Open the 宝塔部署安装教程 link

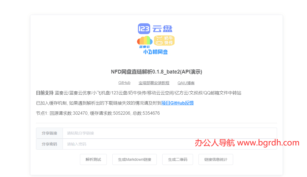coord(154,83)
